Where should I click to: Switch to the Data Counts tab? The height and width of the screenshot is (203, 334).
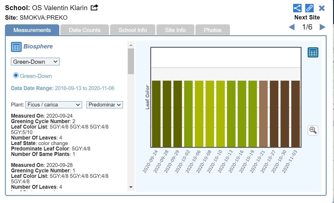tap(85, 30)
